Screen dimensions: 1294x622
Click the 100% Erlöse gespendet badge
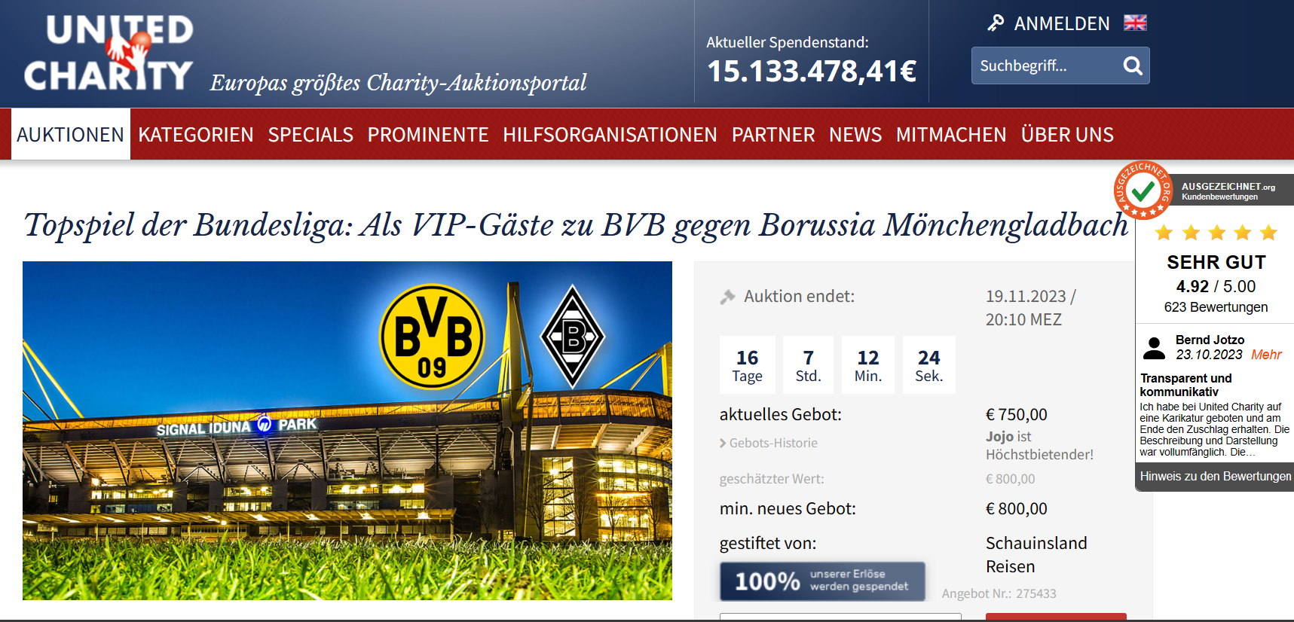(x=822, y=581)
